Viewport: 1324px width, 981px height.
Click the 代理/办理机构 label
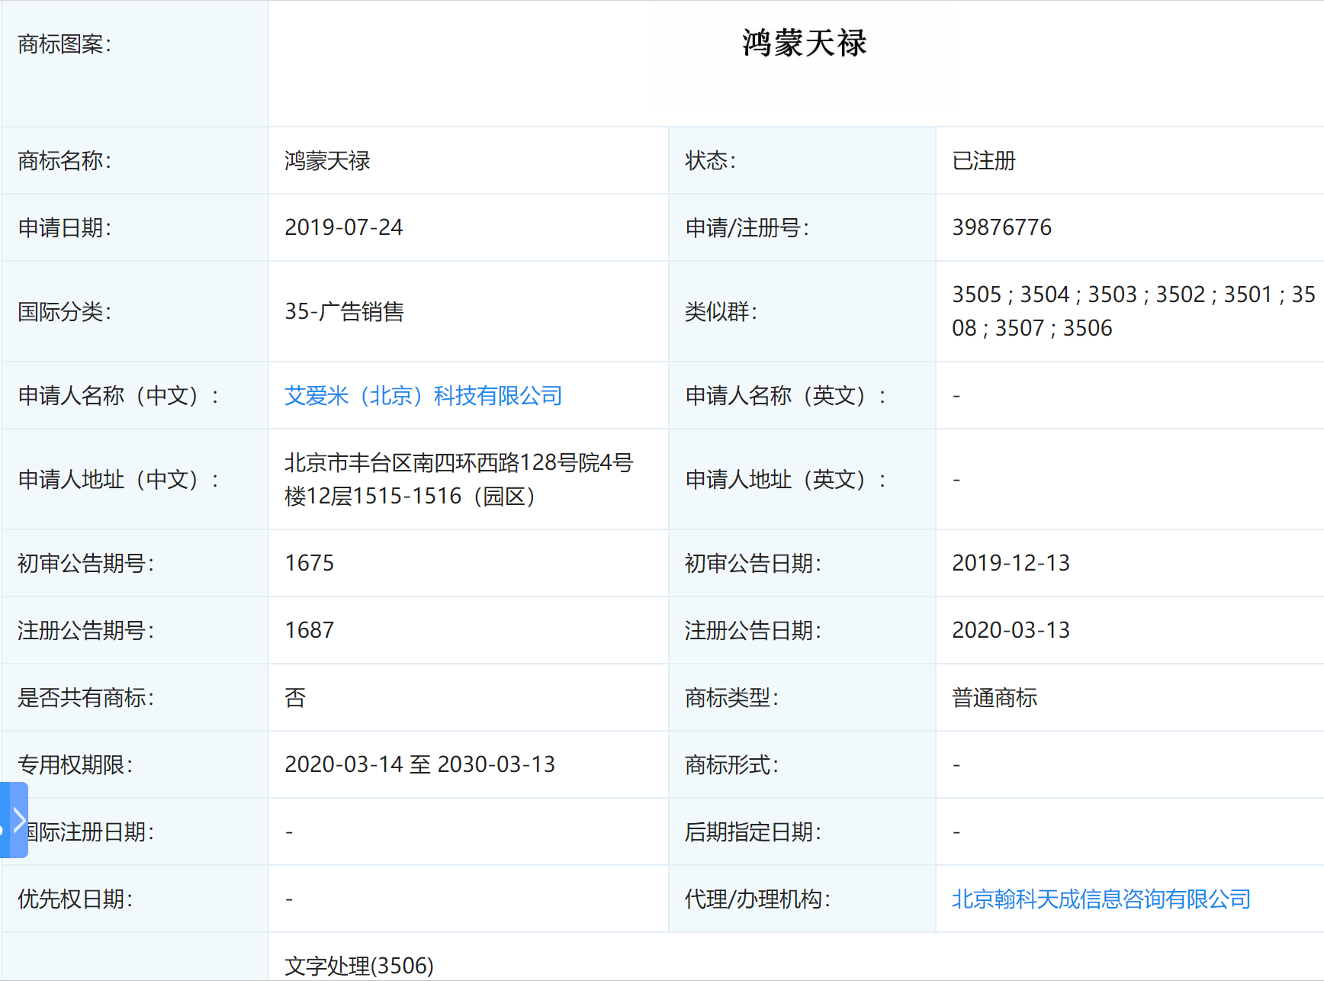pyautogui.click(x=757, y=899)
